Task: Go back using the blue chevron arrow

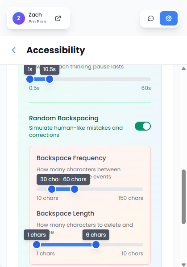Action: tap(14, 50)
